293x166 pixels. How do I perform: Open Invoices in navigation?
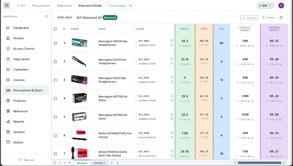(26, 80)
